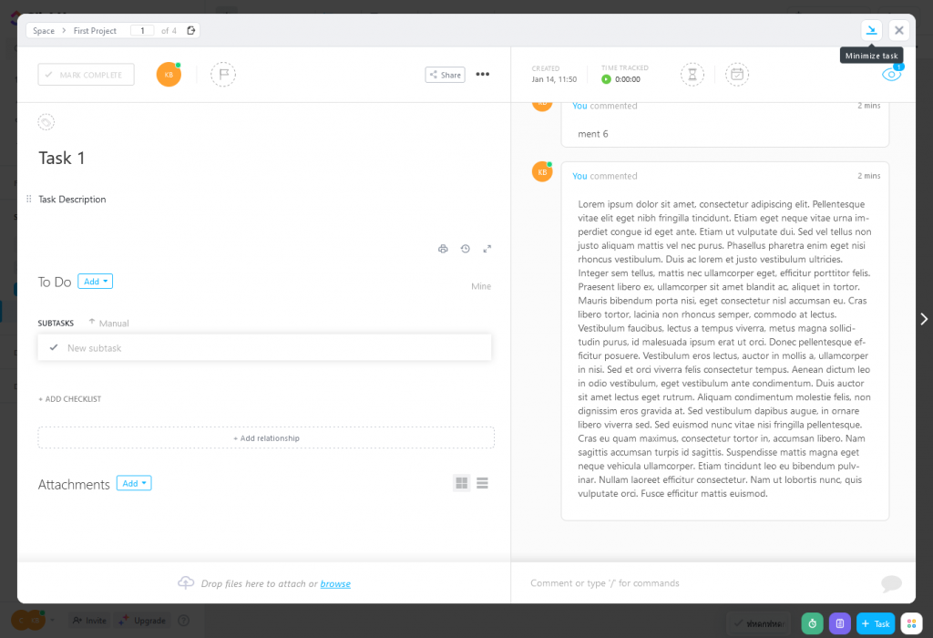Click the Created 'Jan 14, 11:50' date
The image size is (933, 638).
(554, 79)
